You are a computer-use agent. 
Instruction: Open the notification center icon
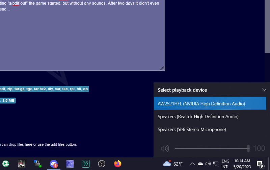pos(260,164)
